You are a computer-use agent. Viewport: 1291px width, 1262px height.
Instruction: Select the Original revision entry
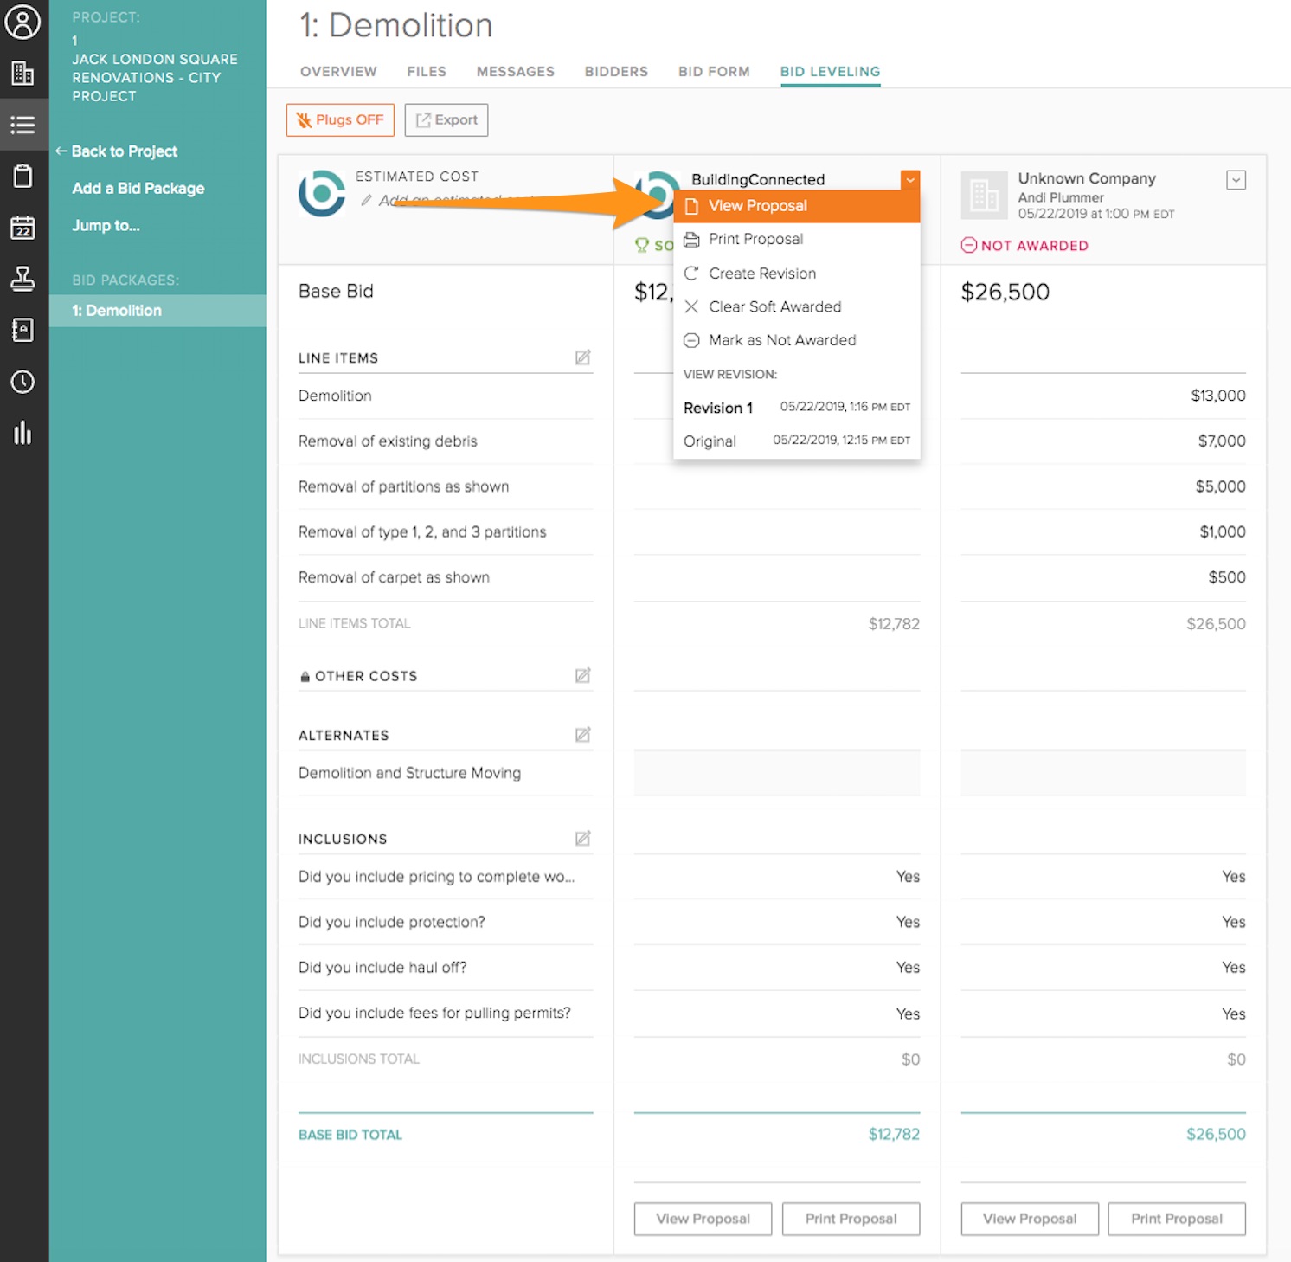710,441
